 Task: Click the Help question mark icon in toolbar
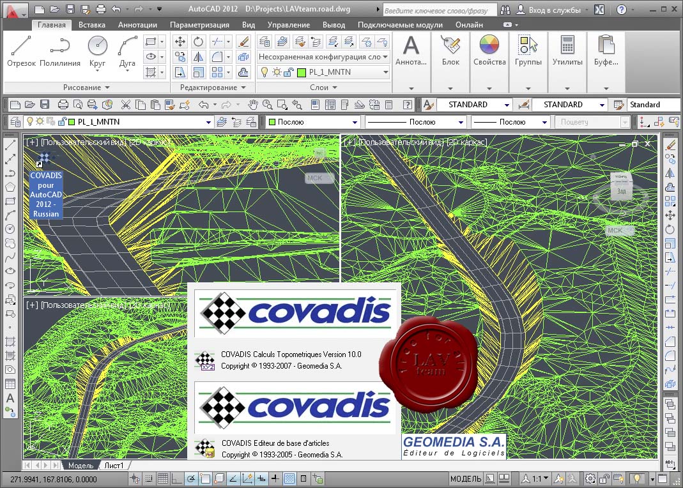[407, 105]
